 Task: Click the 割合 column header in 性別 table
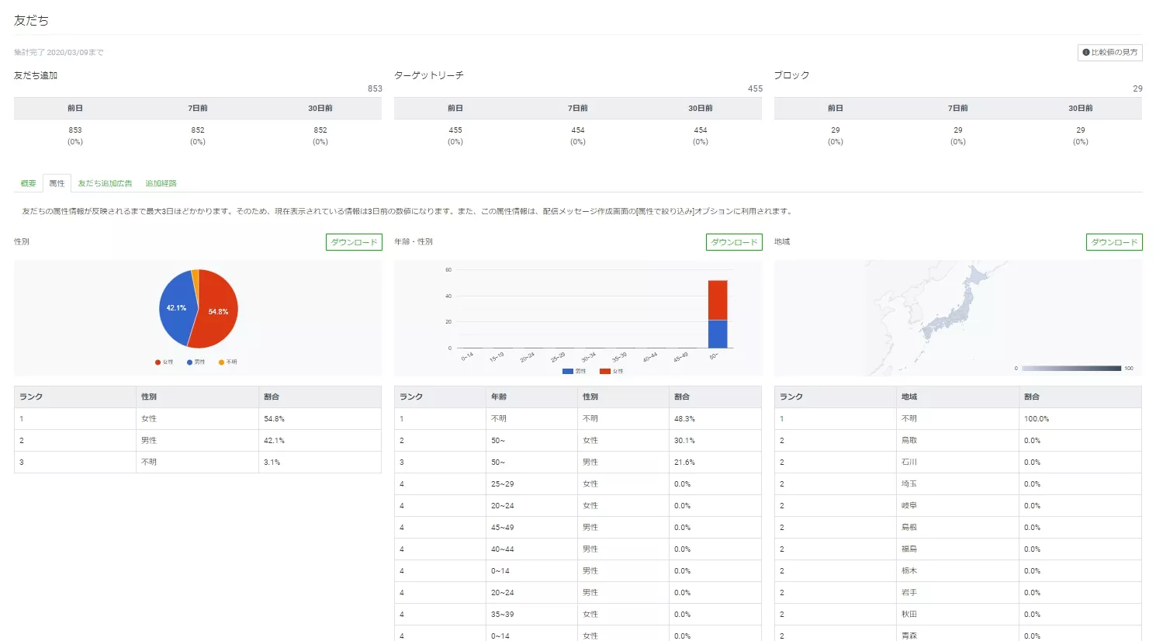(x=272, y=397)
